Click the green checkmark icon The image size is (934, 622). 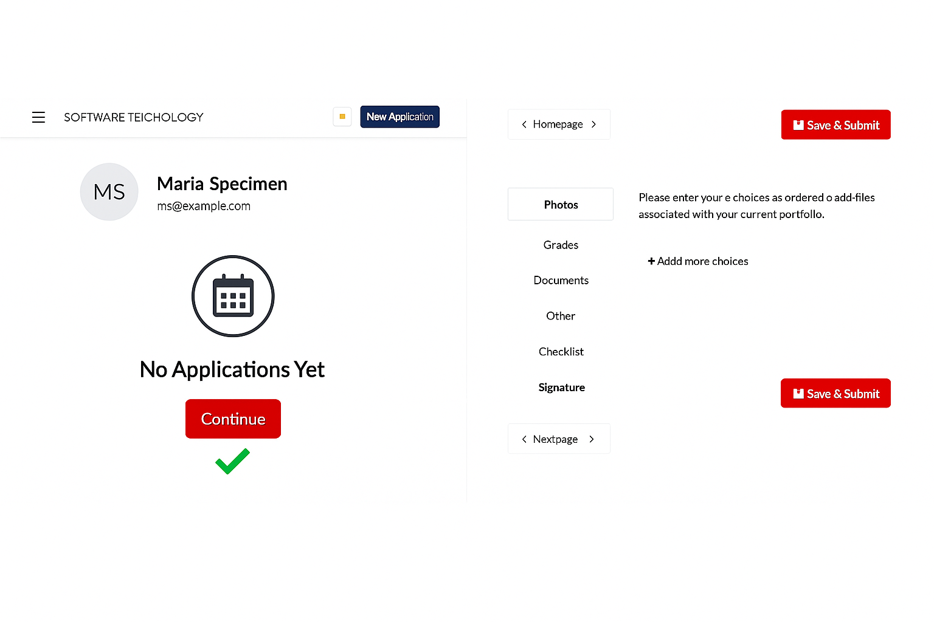[232, 461]
